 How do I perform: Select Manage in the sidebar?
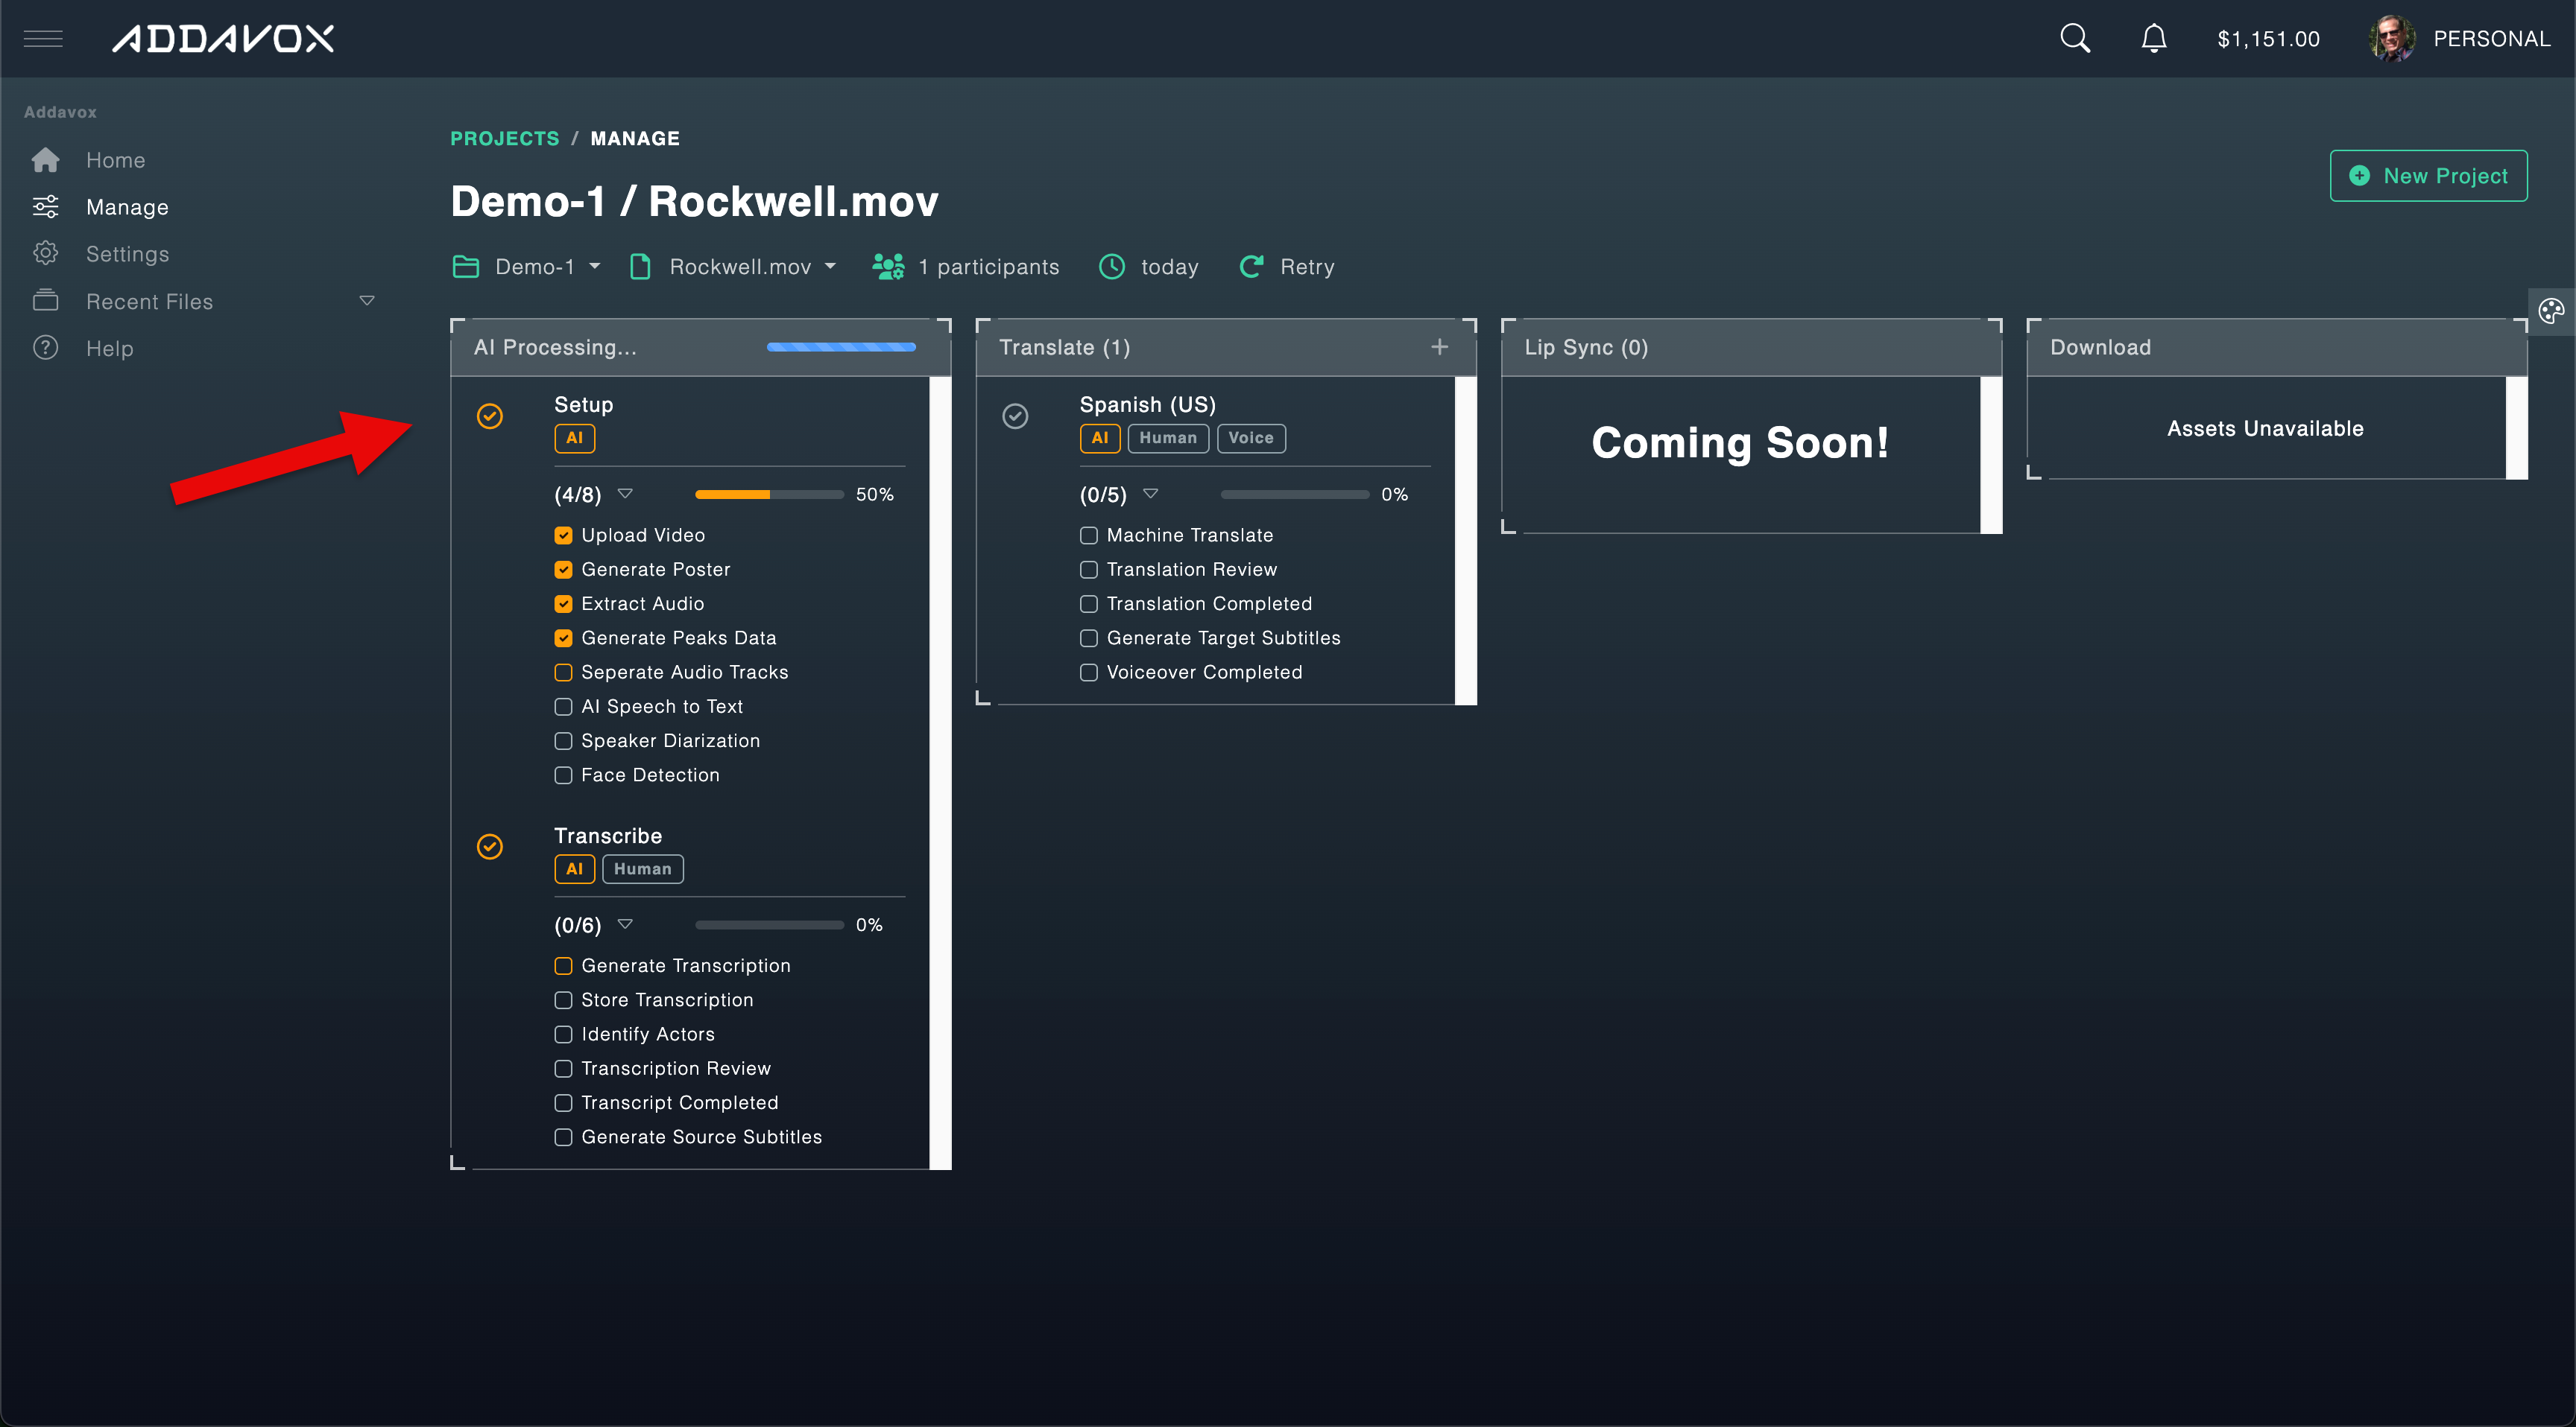point(127,207)
